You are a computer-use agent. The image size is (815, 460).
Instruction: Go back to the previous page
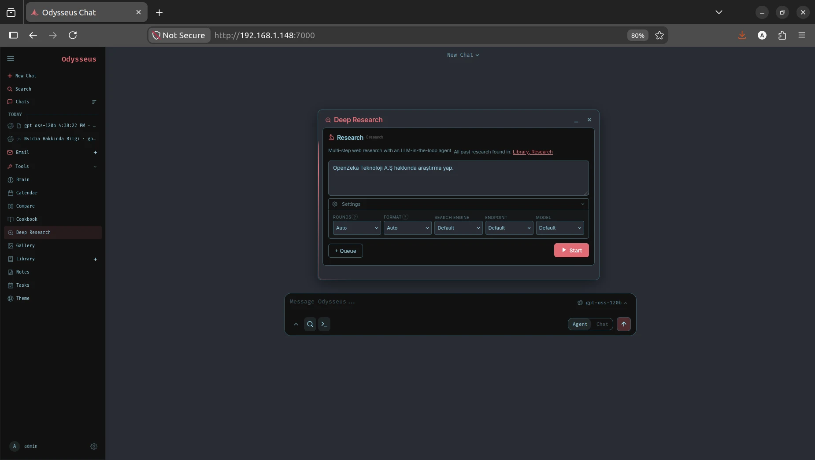pyautogui.click(x=33, y=35)
